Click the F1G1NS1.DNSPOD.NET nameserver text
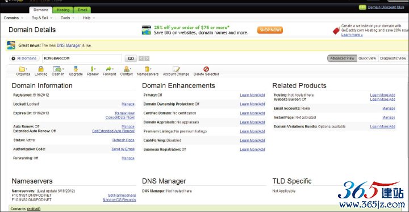The height and width of the screenshot is (212, 409). (32, 196)
